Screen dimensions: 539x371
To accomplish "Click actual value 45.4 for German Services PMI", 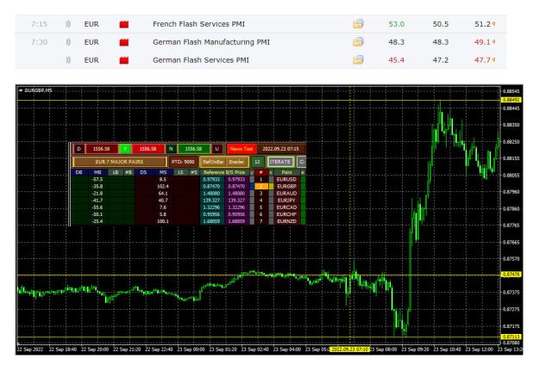I will coord(397,60).
